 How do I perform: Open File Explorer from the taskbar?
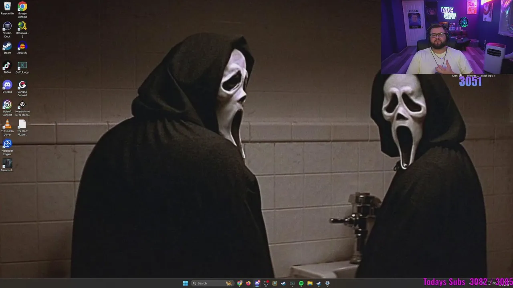point(310,283)
